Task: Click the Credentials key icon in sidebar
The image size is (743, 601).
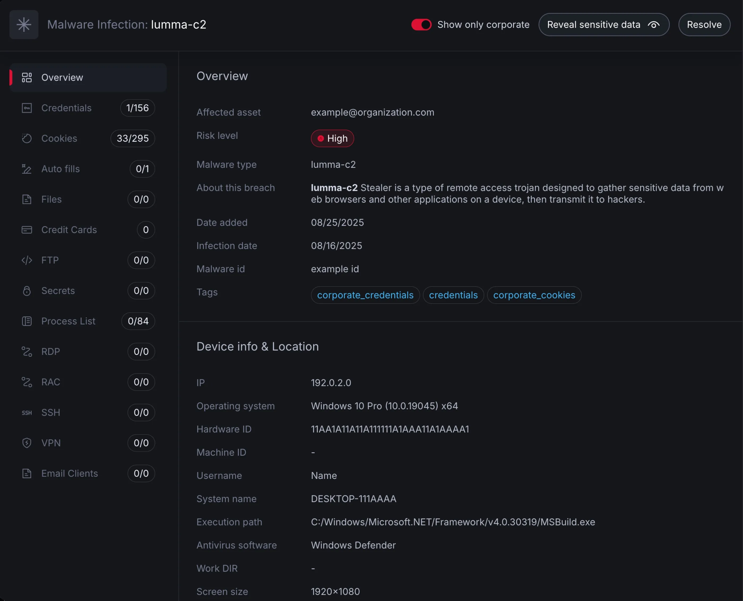Action: coord(27,108)
